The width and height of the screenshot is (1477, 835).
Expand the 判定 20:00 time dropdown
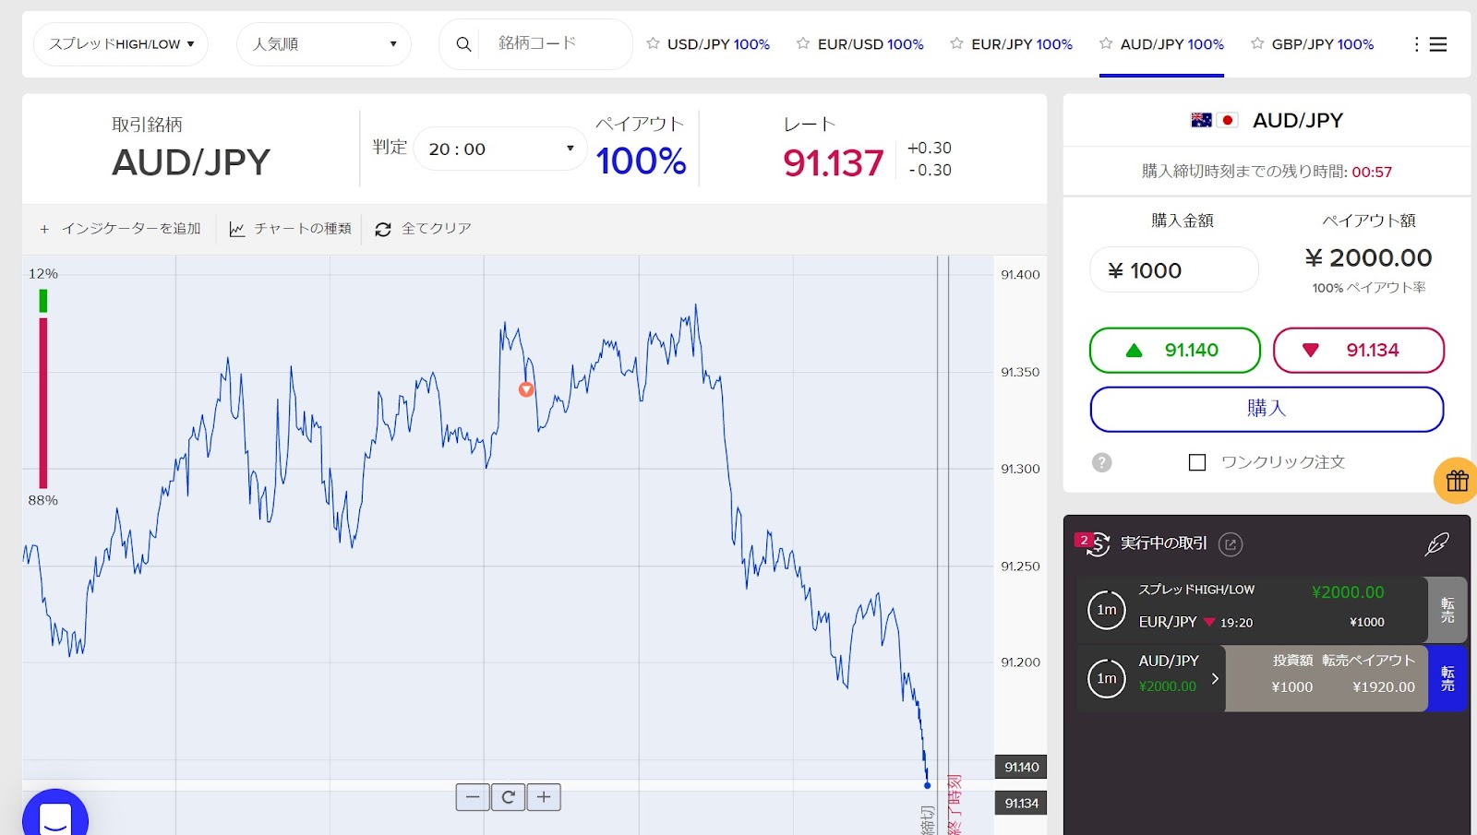click(500, 149)
